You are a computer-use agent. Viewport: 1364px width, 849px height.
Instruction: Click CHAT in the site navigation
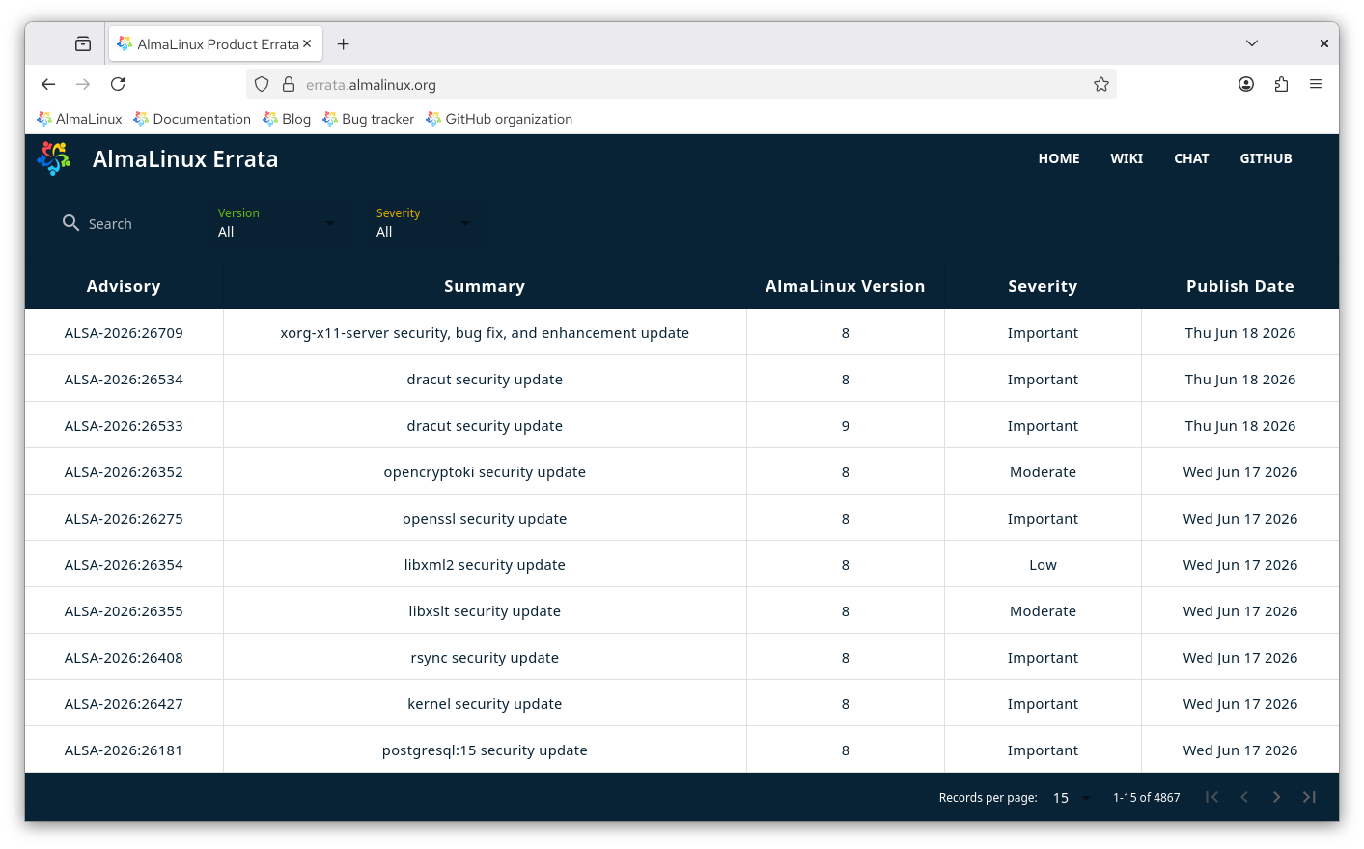pos(1191,158)
